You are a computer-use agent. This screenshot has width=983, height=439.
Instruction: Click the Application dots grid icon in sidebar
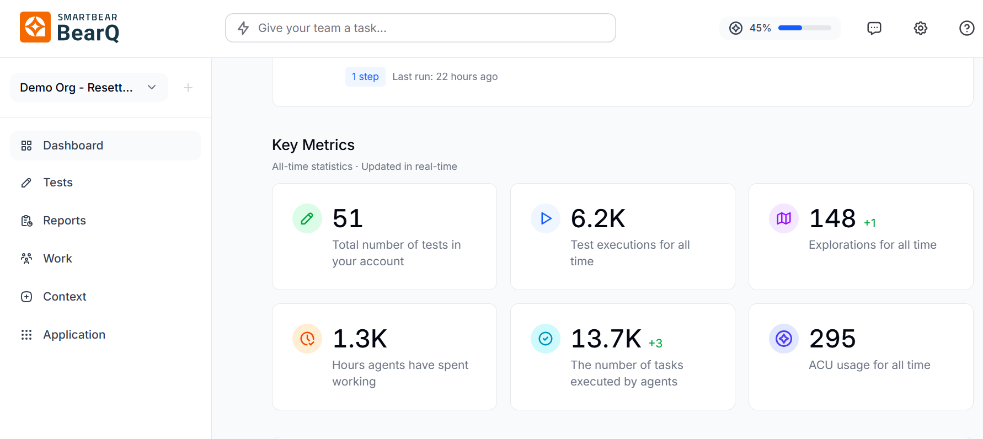pos(26,335)
